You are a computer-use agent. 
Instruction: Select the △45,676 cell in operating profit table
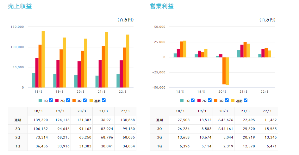pyautogui.click(x=224, y=120)
